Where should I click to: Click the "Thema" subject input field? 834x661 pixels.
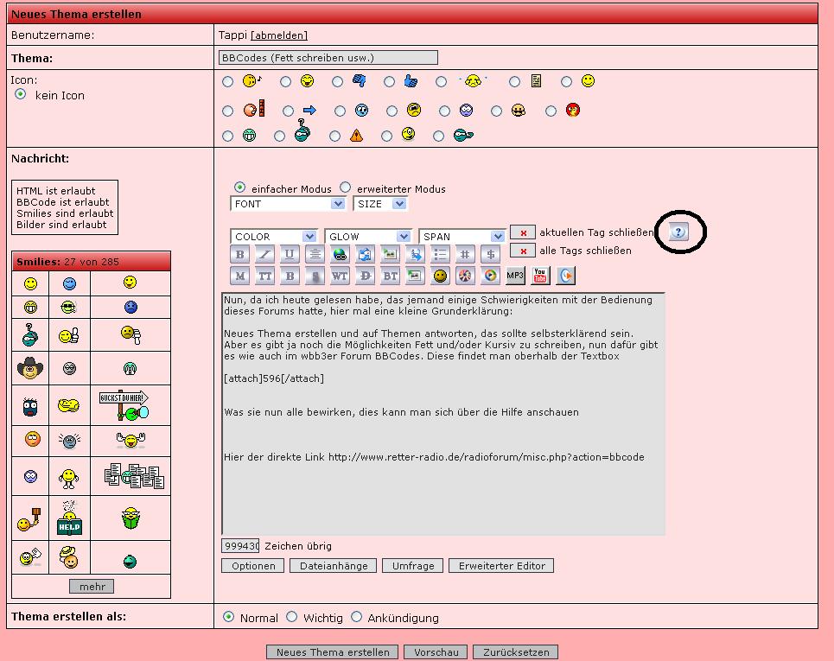tap(328, 58)
